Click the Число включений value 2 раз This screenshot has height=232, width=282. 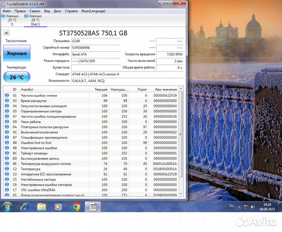coord(170,61)
